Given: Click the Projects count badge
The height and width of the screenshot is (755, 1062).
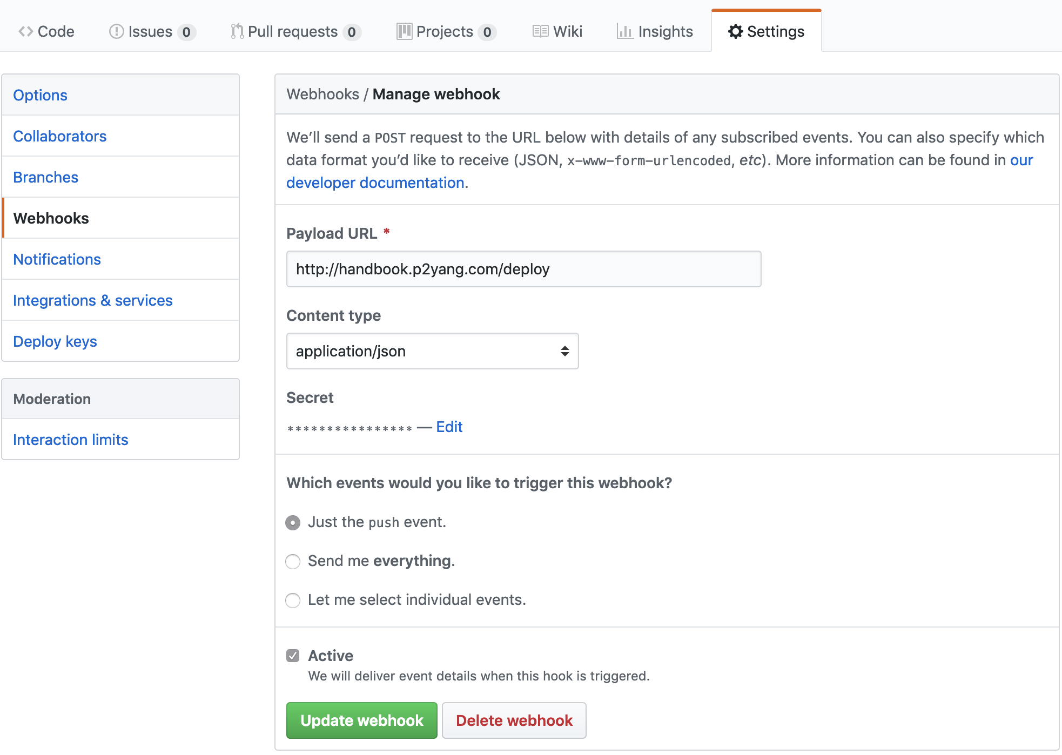Looking at the screenshot, I should pyautogui.click(x=487, y=32).
